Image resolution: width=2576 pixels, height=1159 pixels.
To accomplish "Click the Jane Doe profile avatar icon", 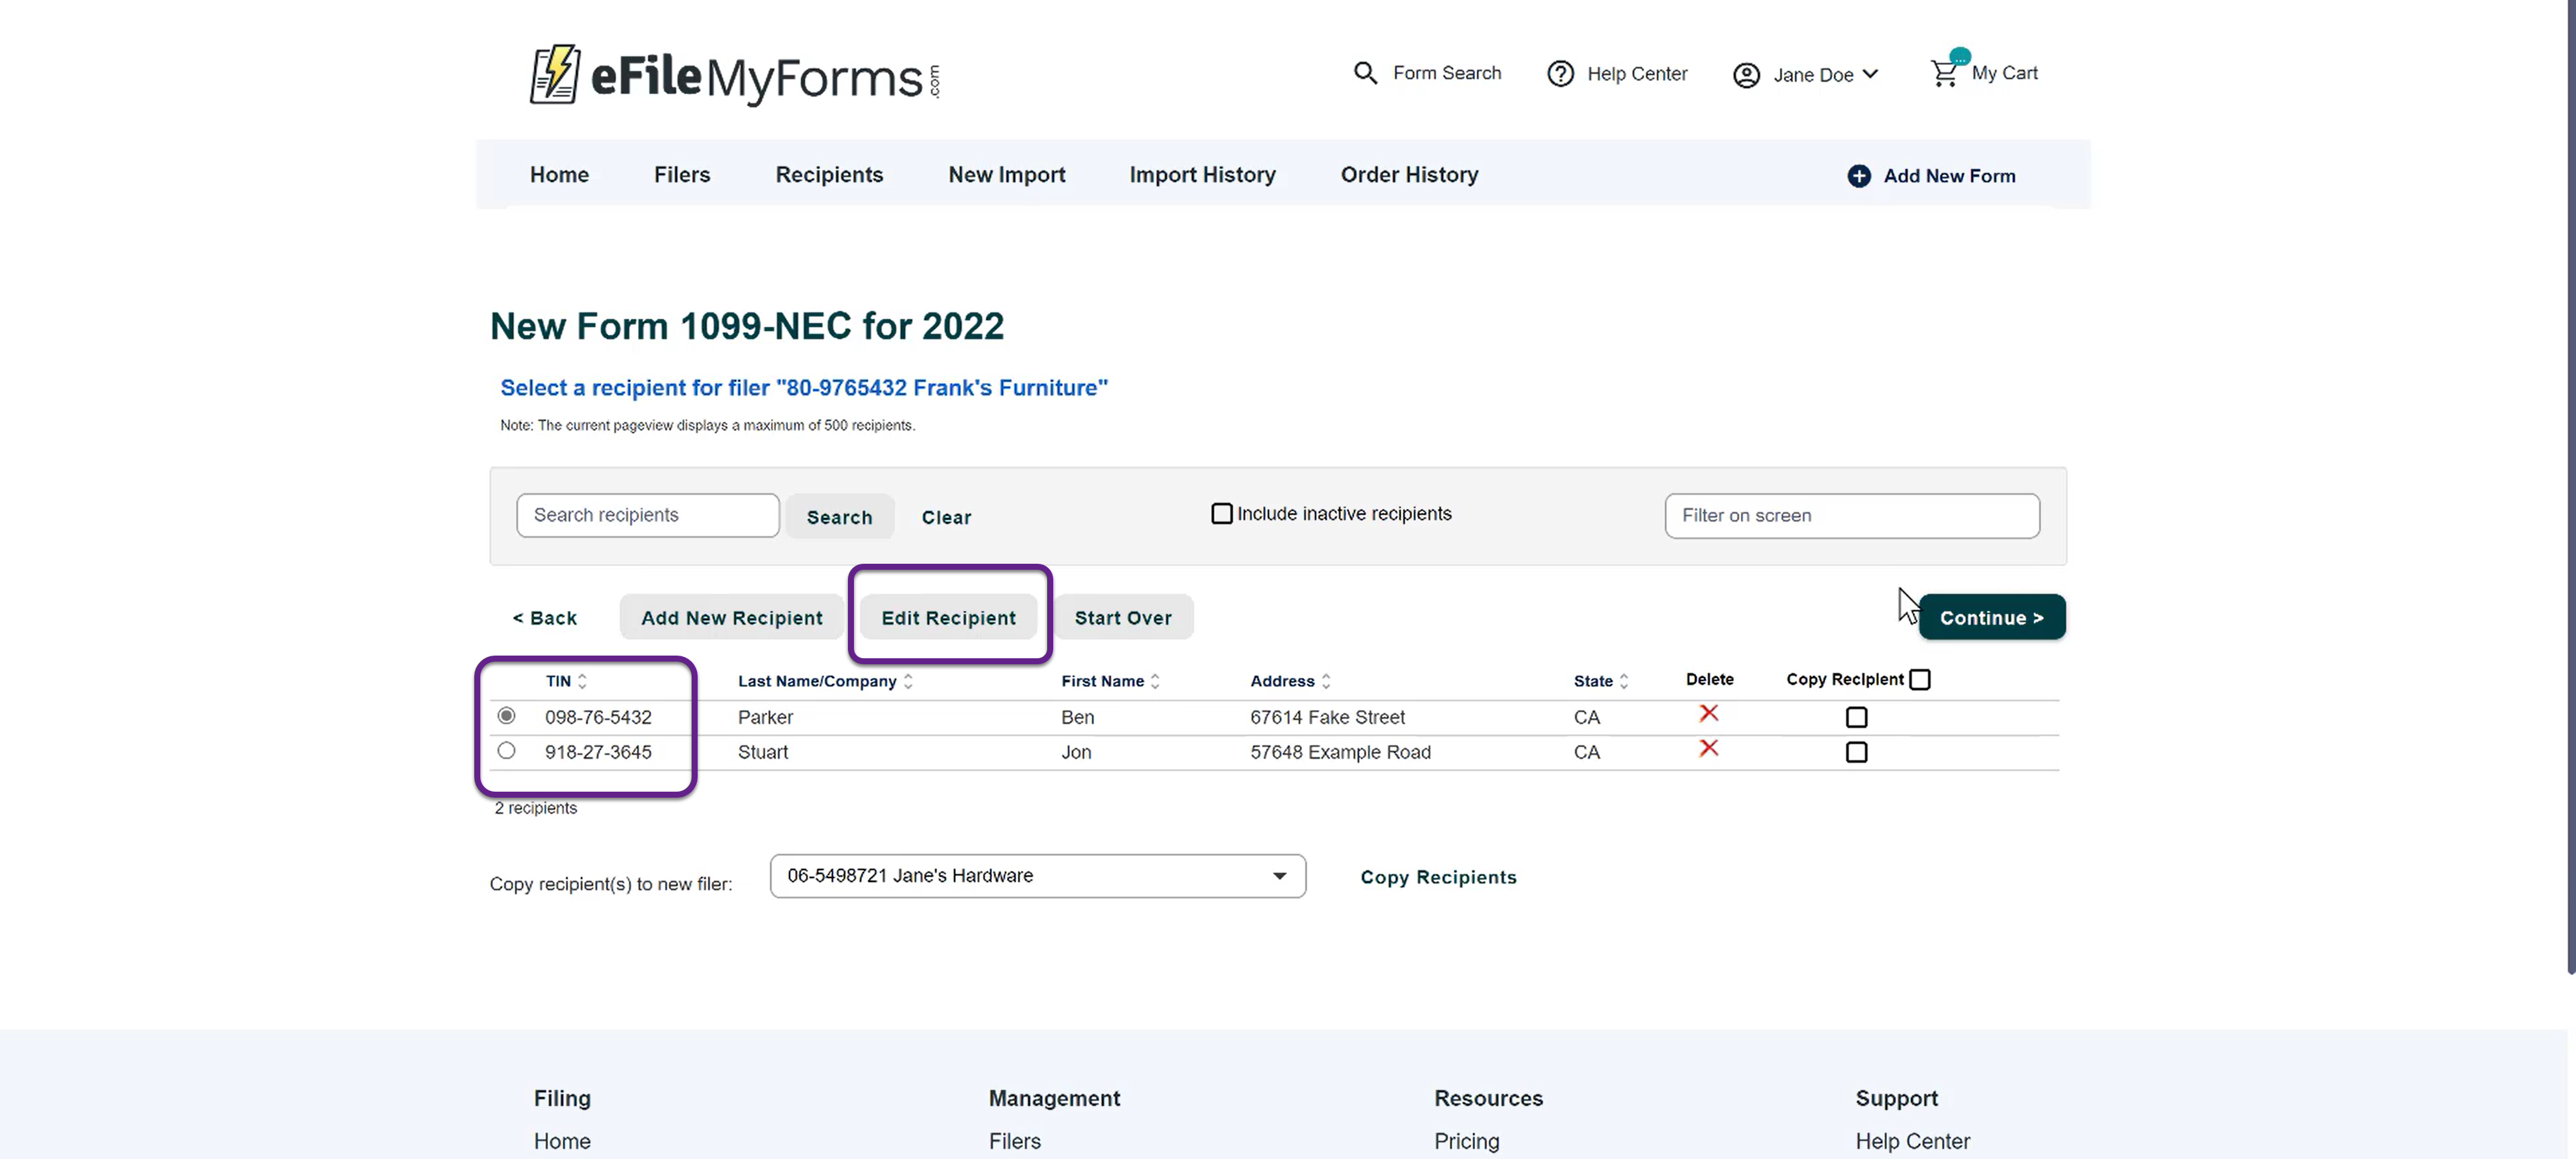I will (1746, 76).
